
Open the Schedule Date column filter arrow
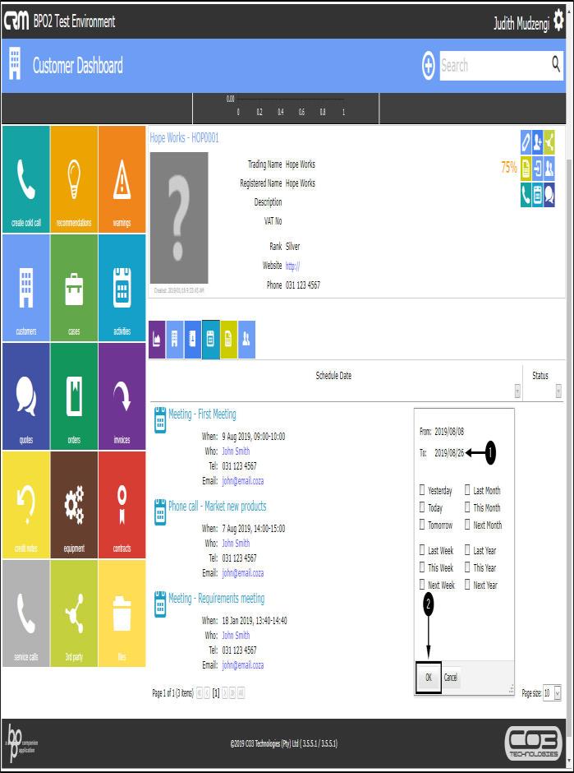click(517, 391)
